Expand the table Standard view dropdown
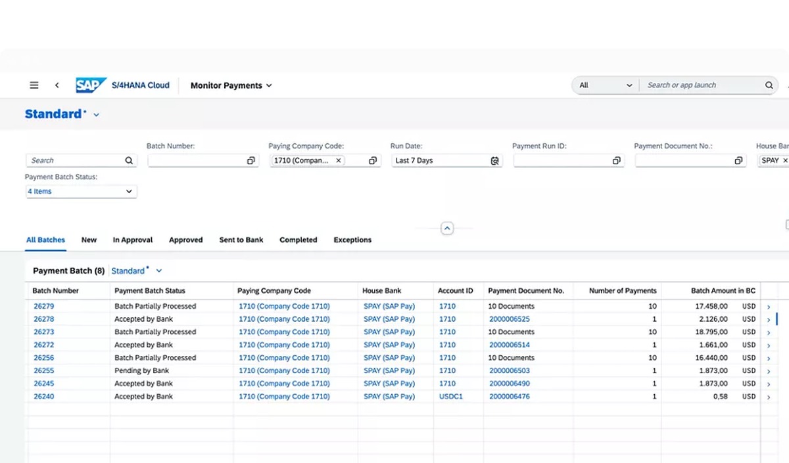 click(159, 271)
